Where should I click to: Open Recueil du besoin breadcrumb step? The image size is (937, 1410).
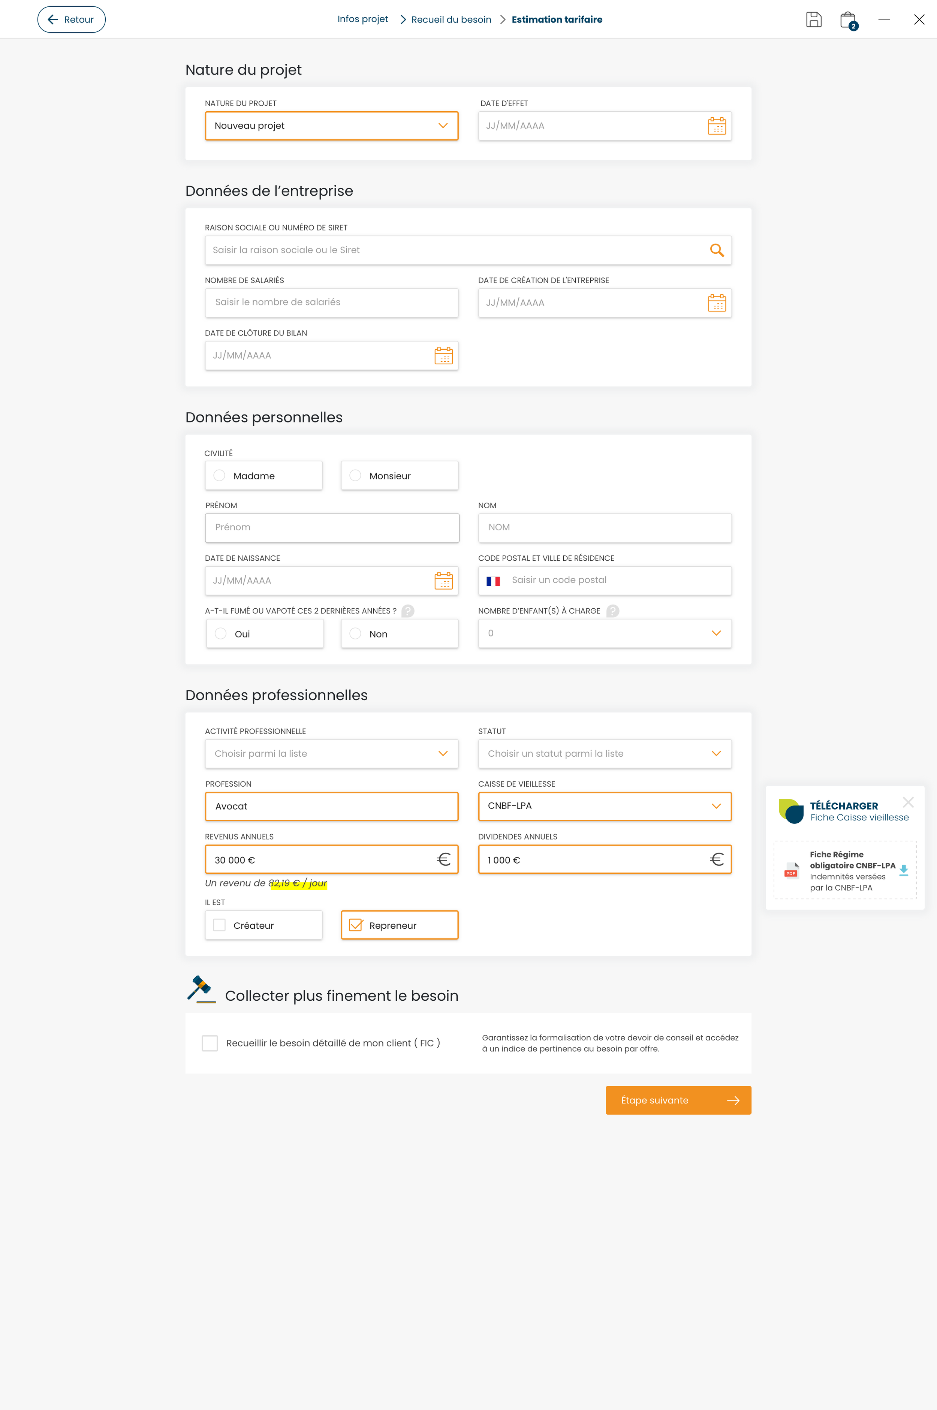click(451, 20)
